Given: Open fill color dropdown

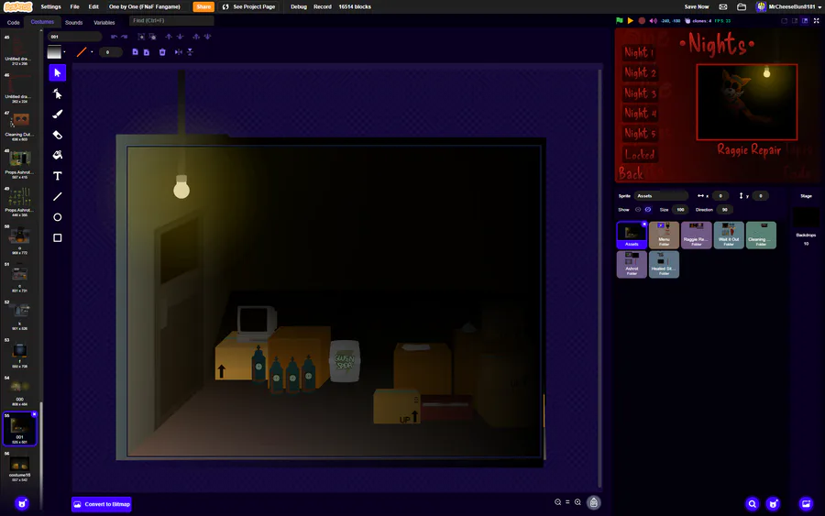Looking at the screenshot, I should 64,52.
